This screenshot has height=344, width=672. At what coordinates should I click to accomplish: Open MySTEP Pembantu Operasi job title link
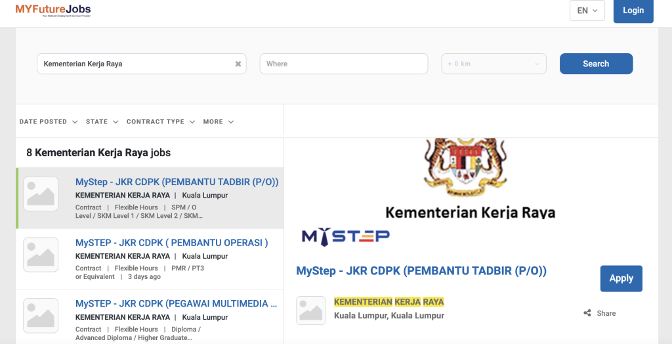[x=171, y=243]
